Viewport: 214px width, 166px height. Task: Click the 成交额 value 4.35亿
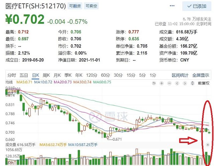(182, 39)
